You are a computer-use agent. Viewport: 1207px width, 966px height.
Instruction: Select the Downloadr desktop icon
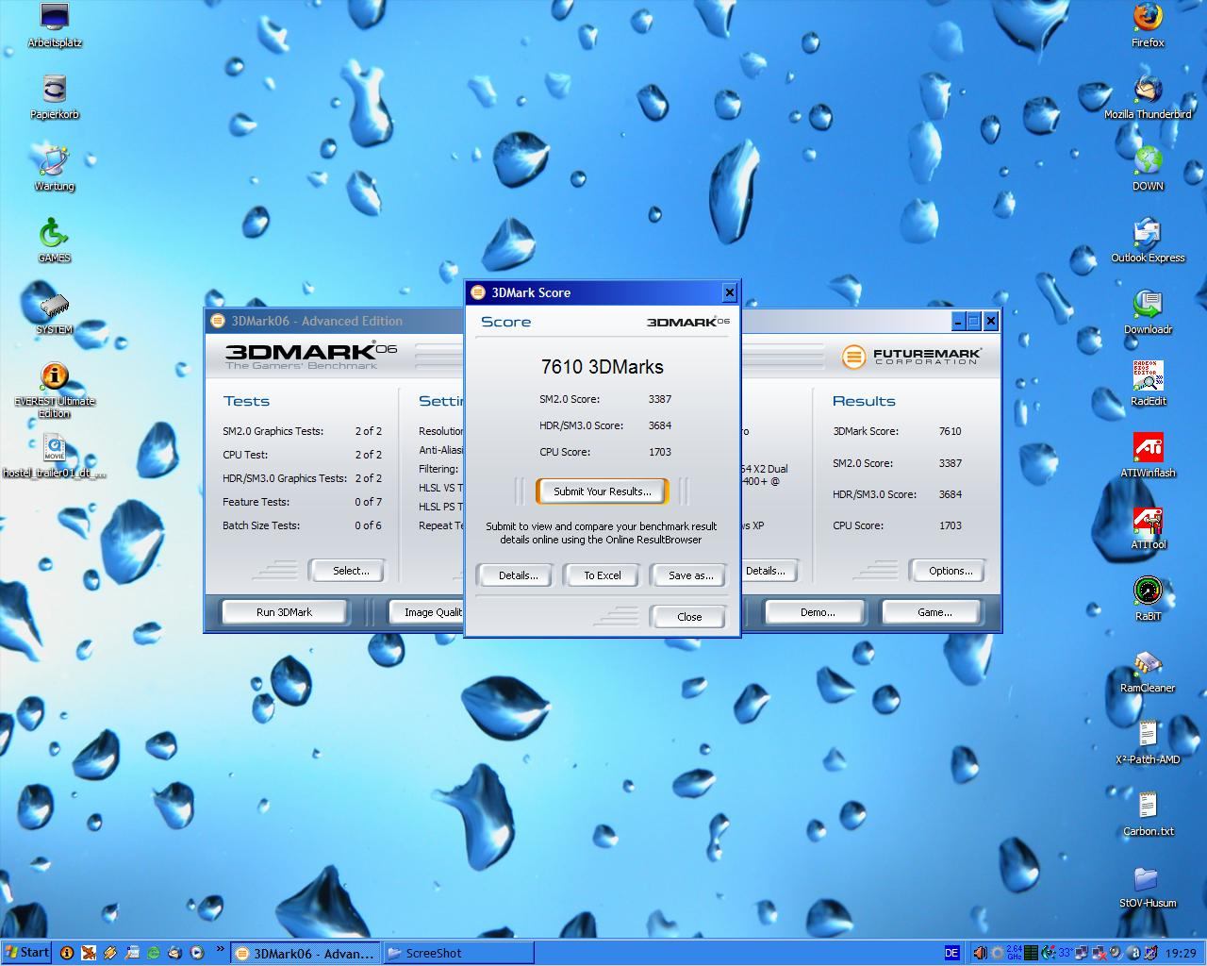point(1148,312)
